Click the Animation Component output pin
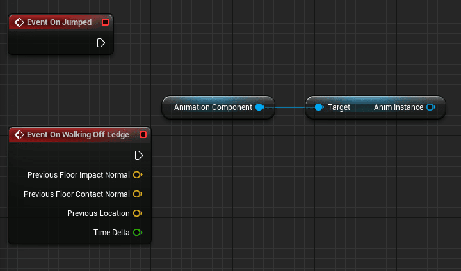 (x=259, y=107)
